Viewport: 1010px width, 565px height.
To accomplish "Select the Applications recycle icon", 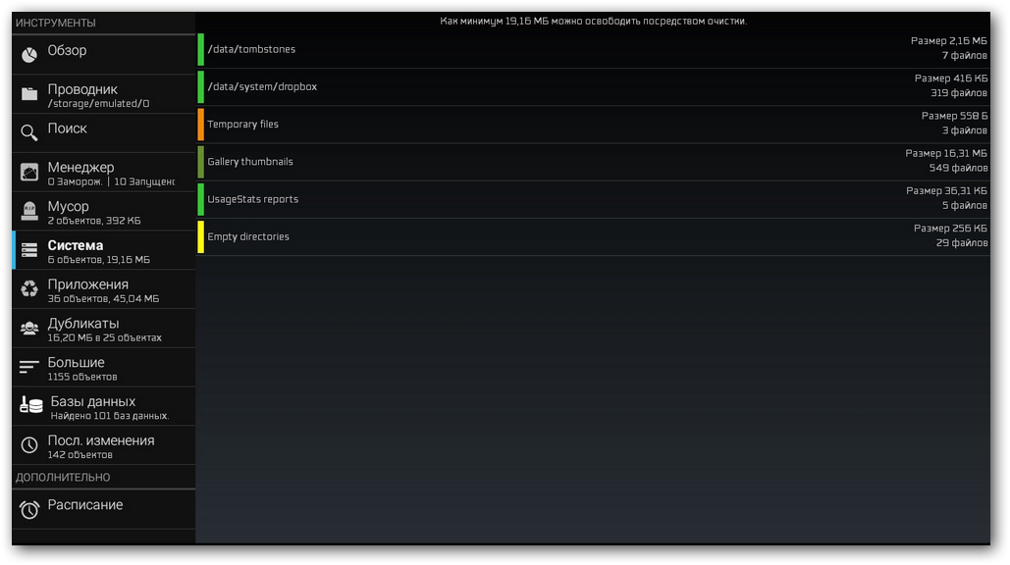I will [29, 289].
